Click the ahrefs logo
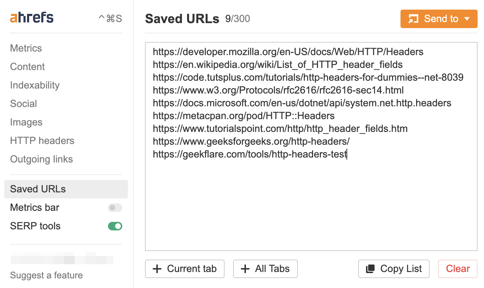Screen dimensions: 484x288 pos(31,17)
